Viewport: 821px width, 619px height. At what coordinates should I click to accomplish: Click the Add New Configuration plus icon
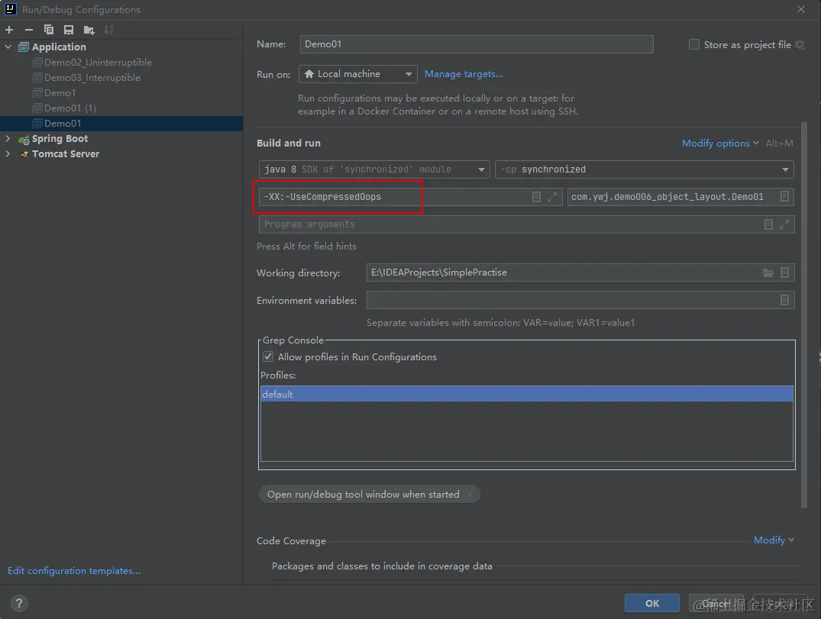9,30
